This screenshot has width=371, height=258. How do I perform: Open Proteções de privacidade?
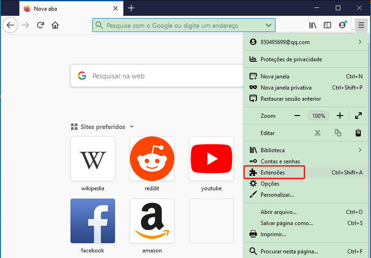(x=306, y=59)
